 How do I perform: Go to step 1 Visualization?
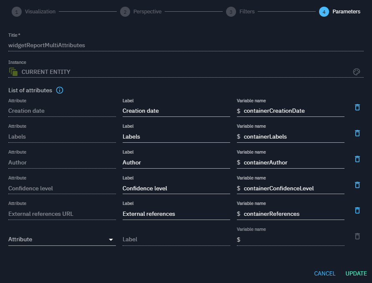pyautogui.click(x=34, y=12)
